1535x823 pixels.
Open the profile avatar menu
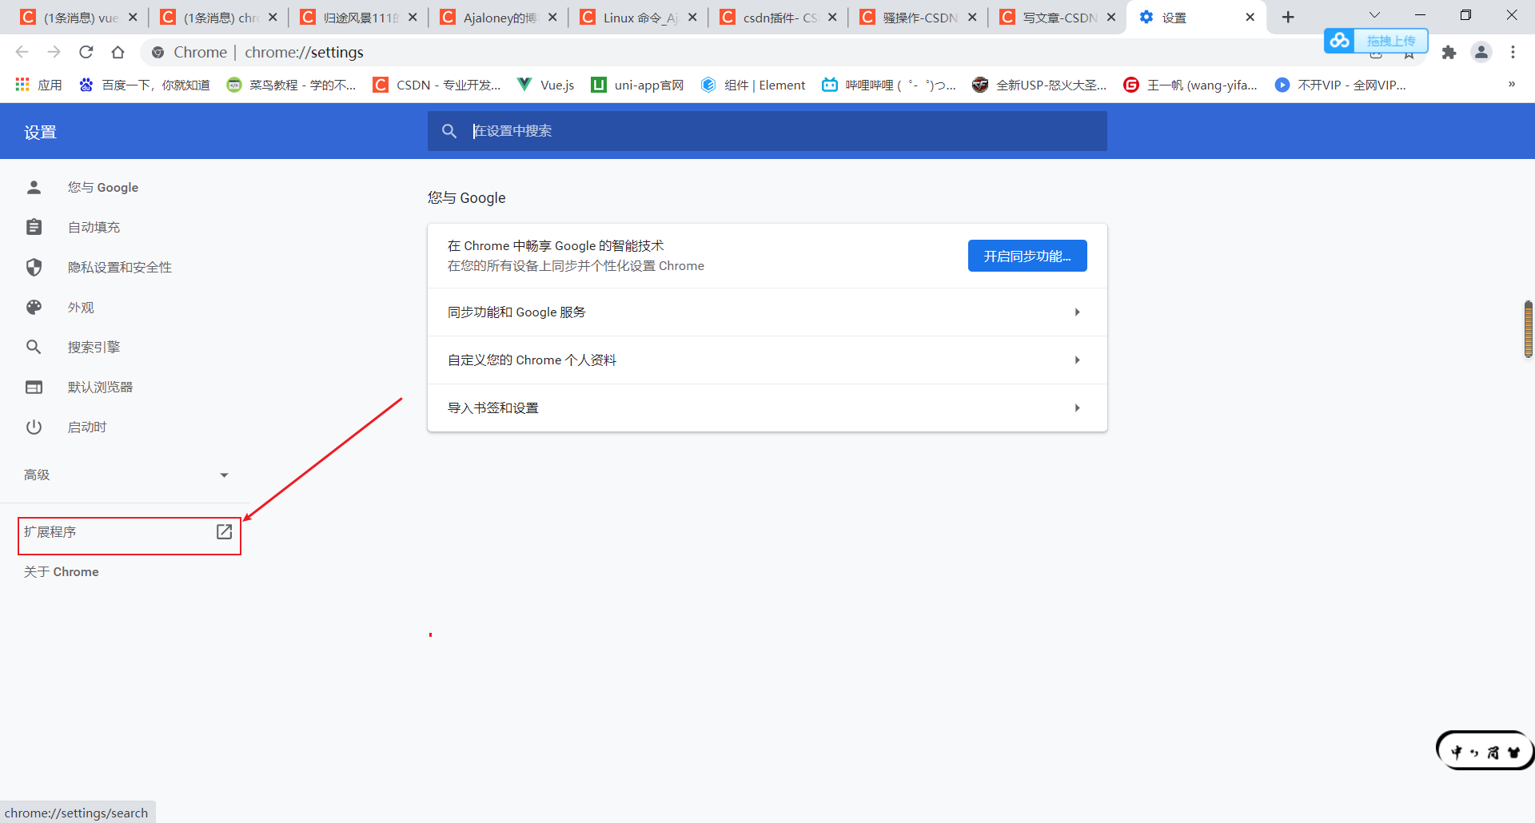(x=1481, y=52)
